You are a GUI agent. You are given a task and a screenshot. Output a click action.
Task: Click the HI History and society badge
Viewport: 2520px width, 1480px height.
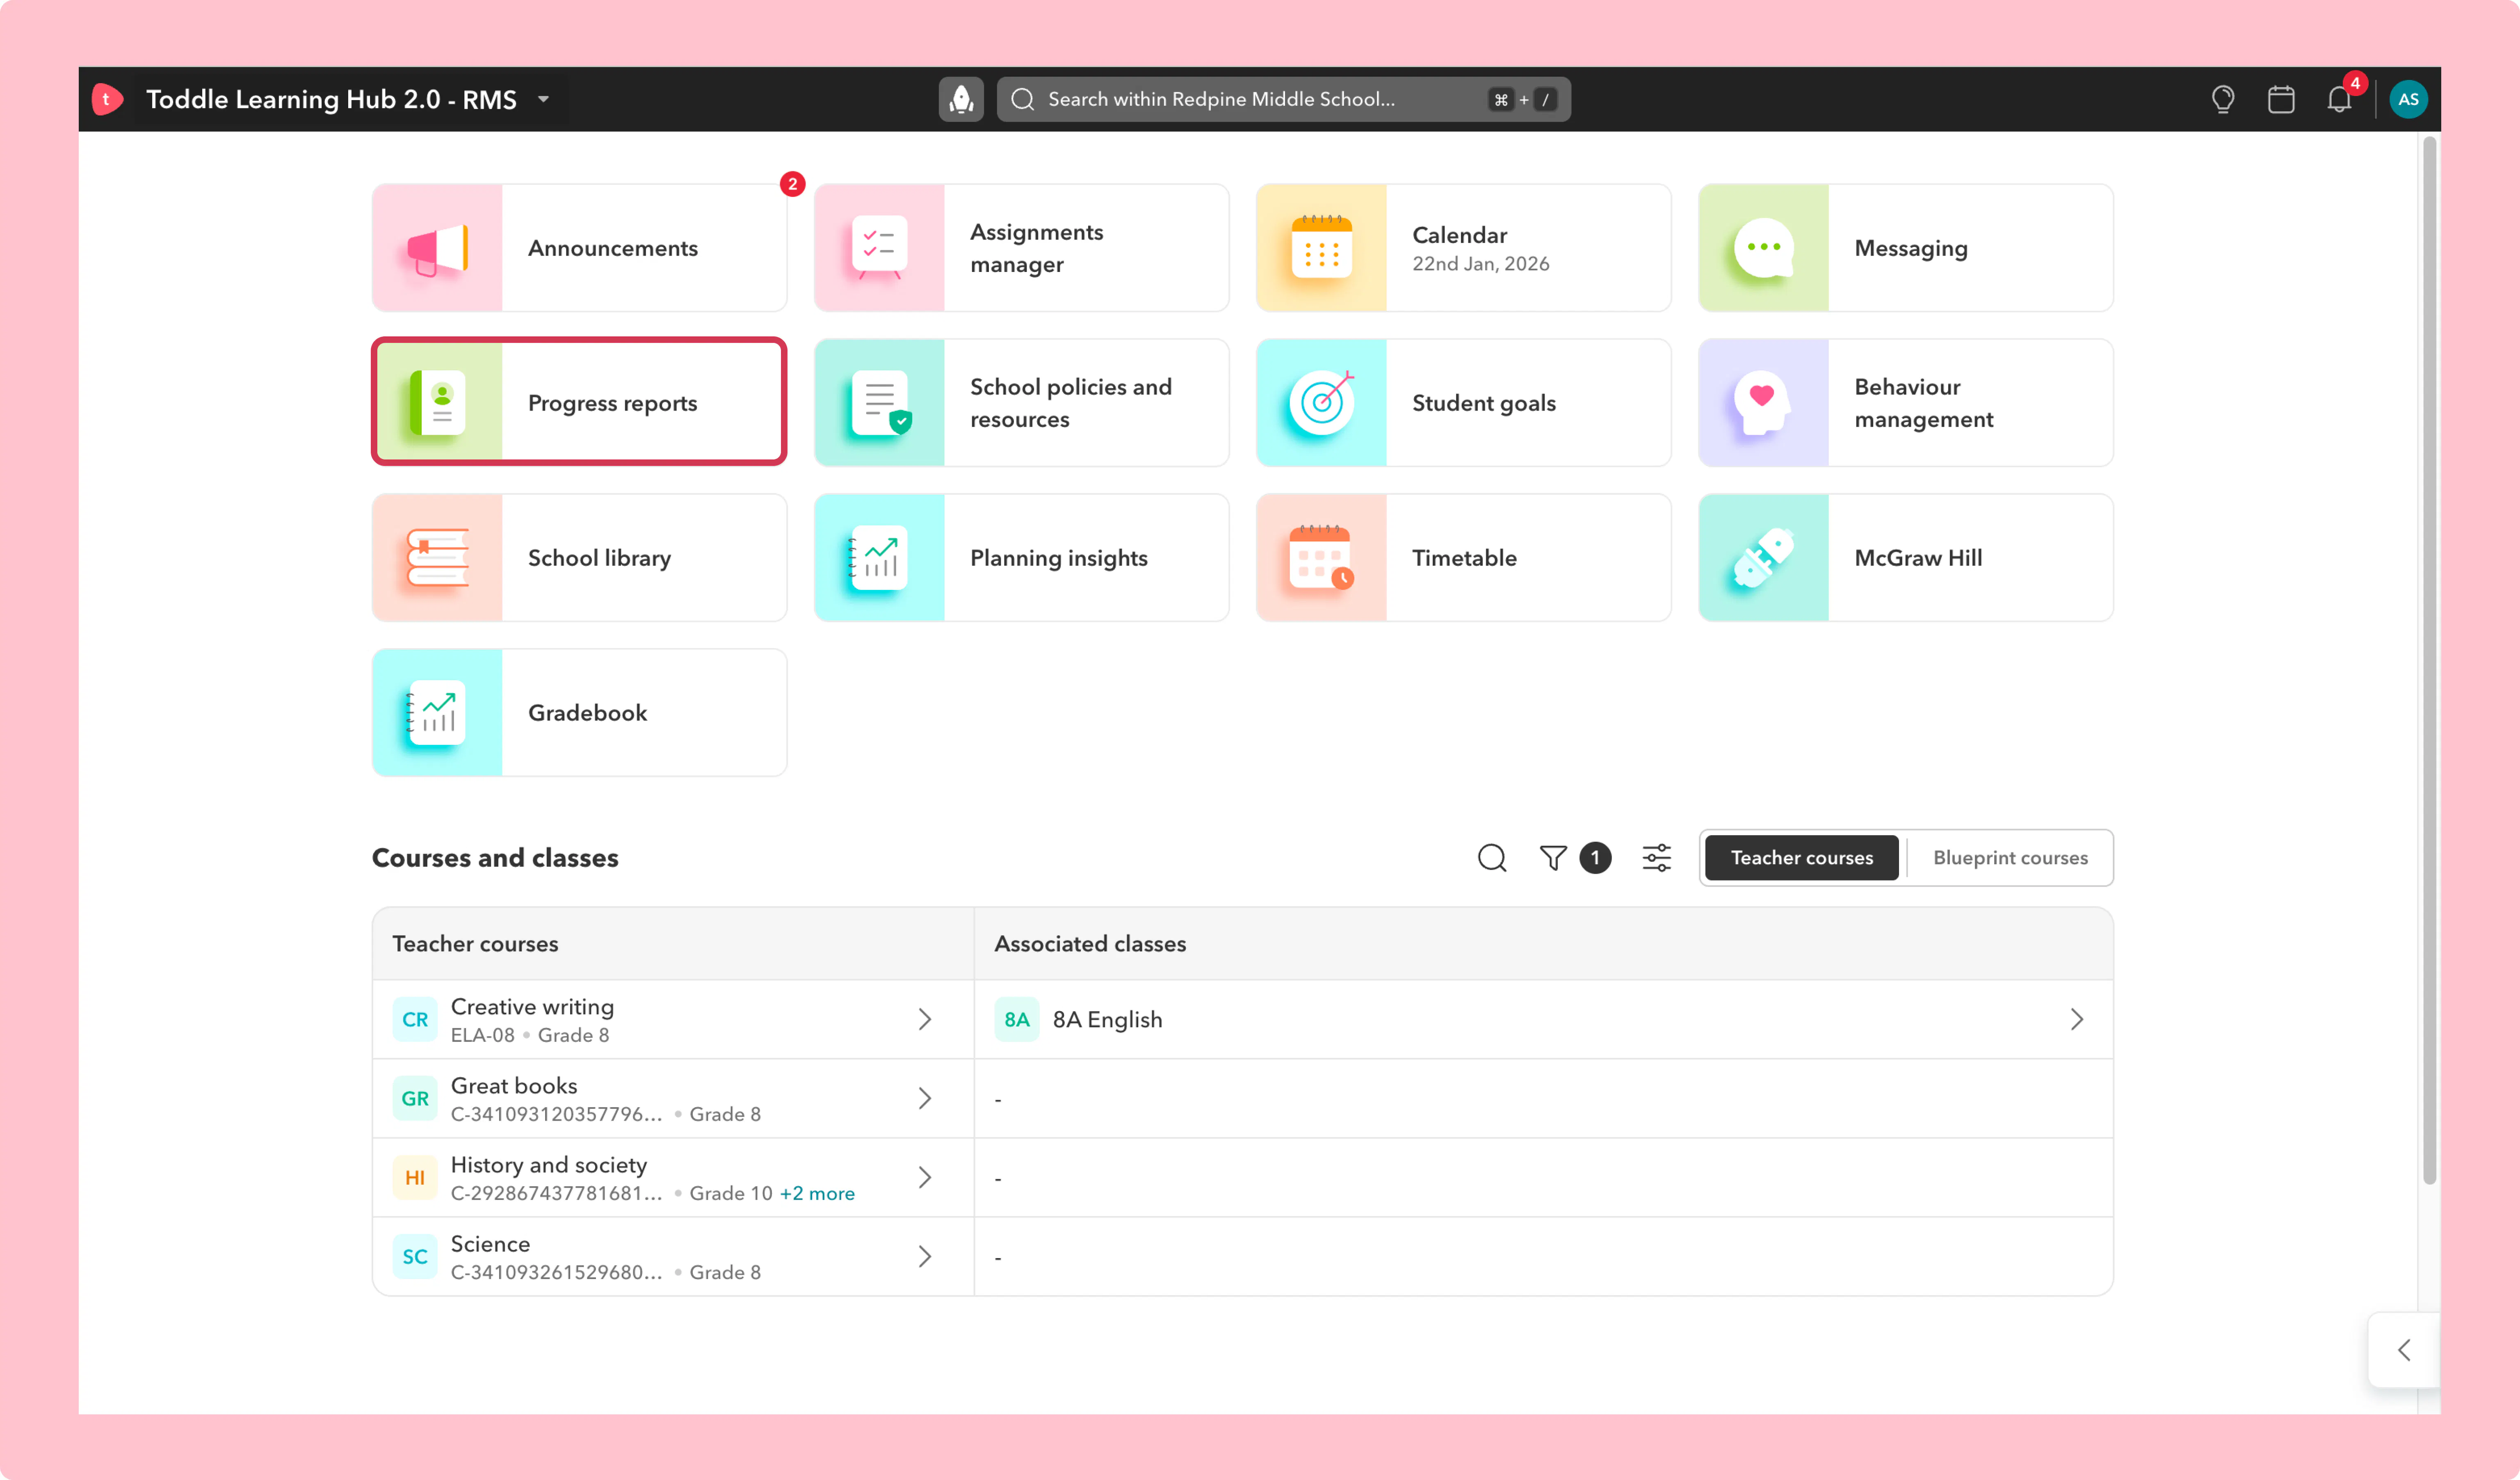click(415, 1177)
